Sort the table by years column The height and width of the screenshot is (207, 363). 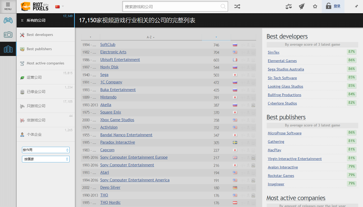pos(90,37)
